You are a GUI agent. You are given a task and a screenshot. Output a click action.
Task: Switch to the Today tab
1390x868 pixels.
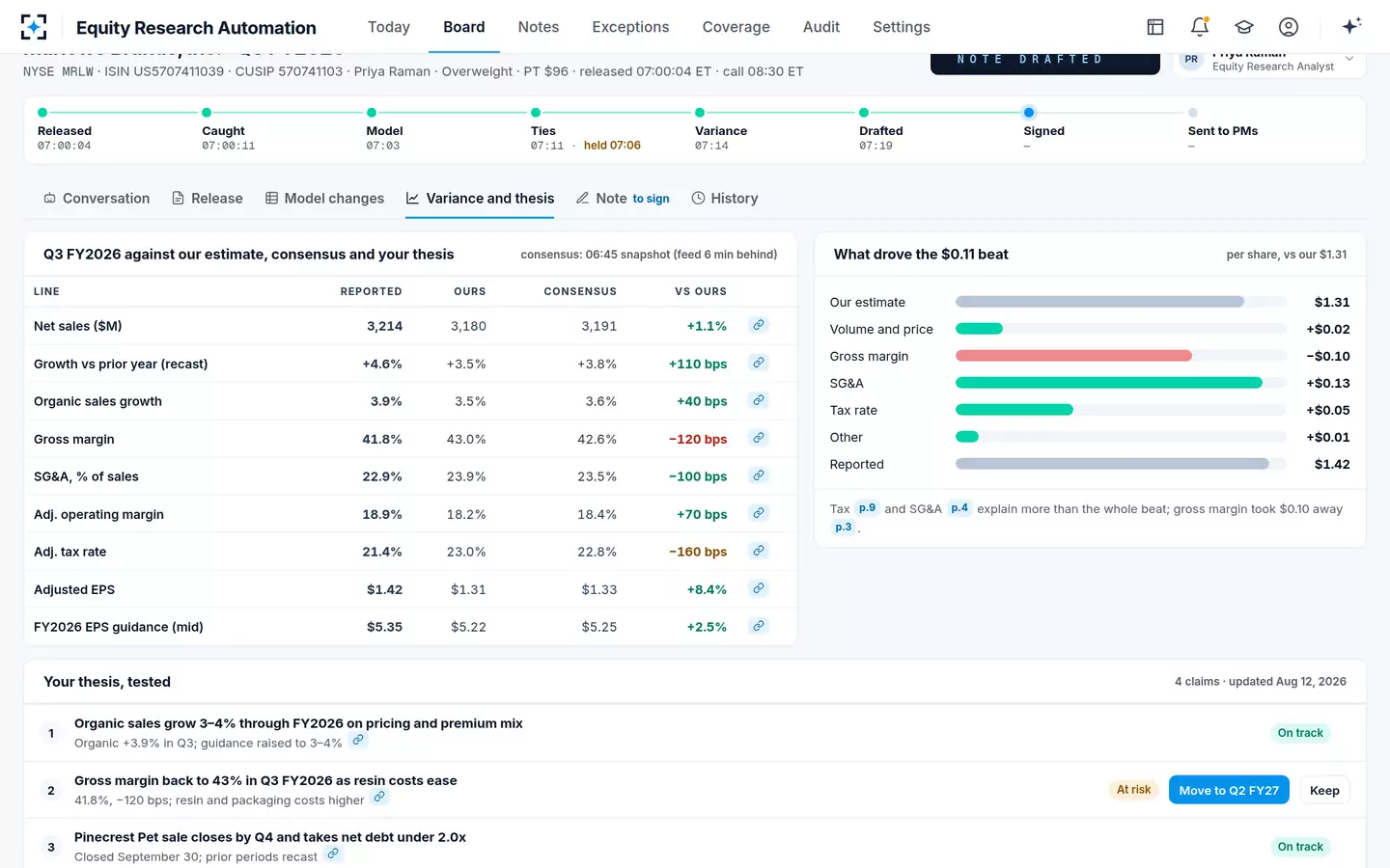(389, 27)
